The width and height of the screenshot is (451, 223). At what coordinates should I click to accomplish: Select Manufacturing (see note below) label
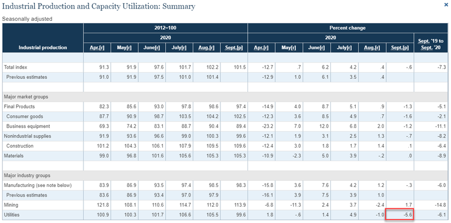pos(38,185)
